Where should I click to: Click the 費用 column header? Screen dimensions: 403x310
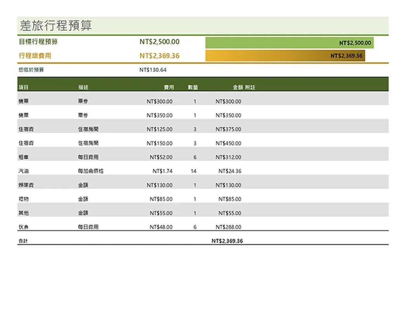[x=169, y=87]
